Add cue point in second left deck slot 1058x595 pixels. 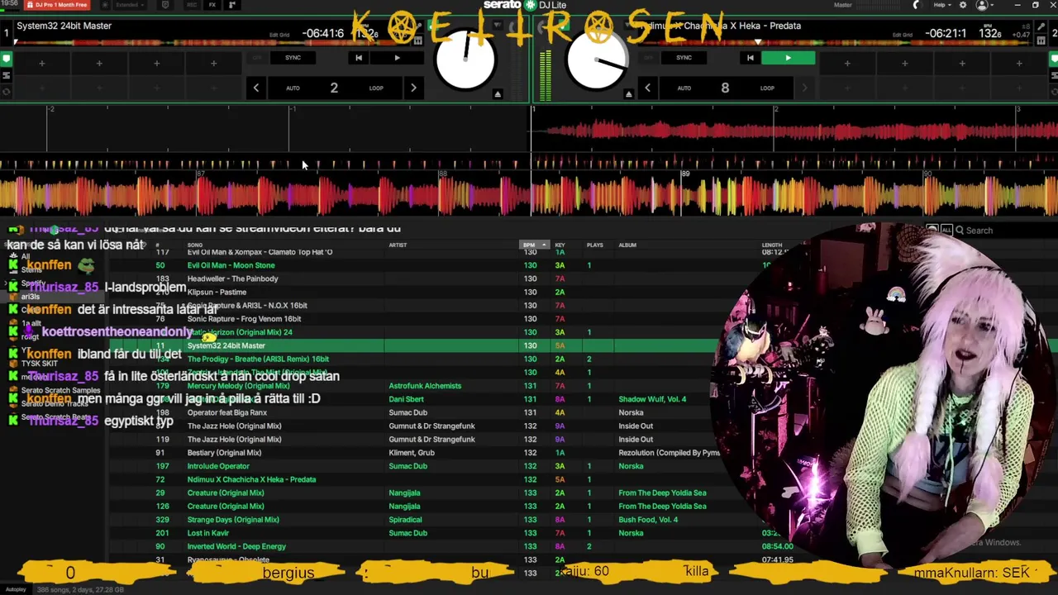pos(99,63)
